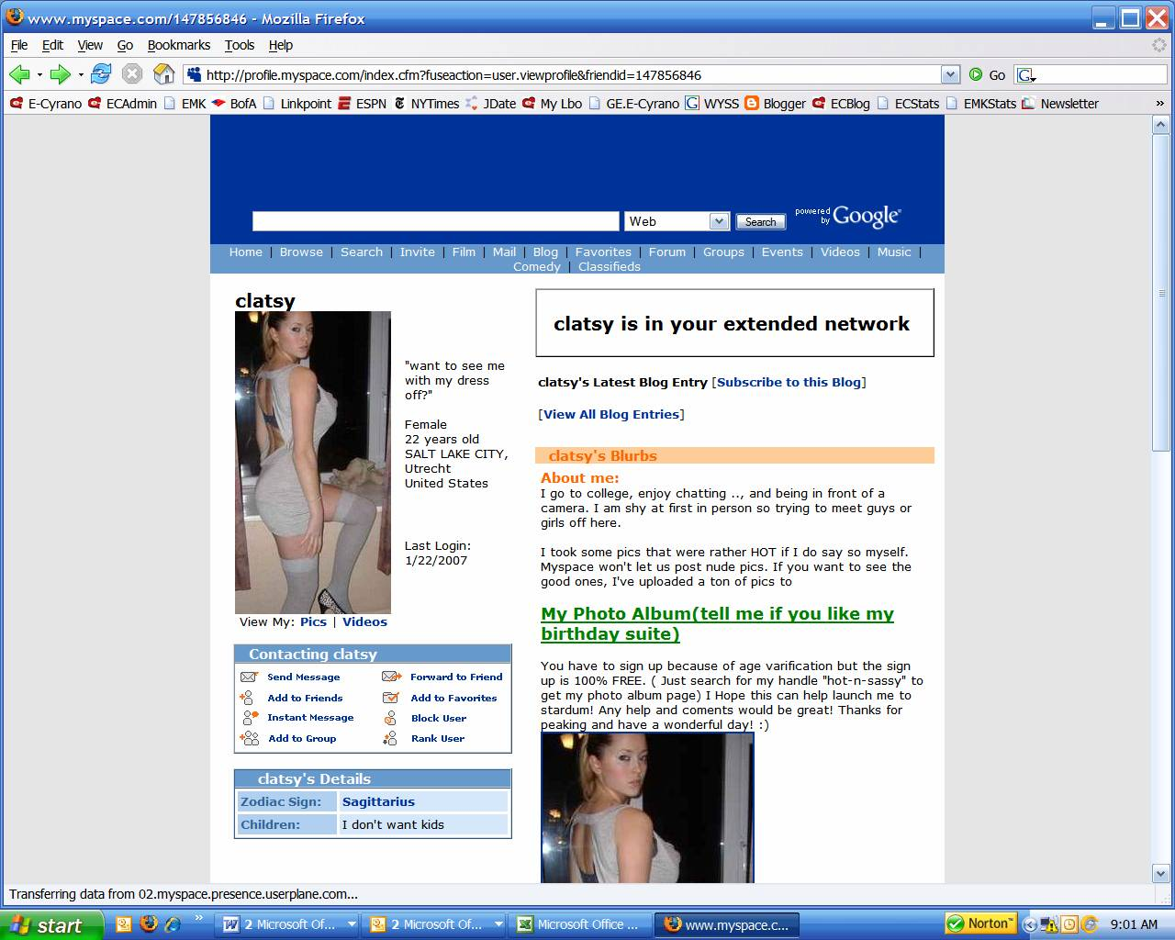This screenshot has height=940, width=1175.
Task: Open the back button history dropdown arrow
Action: click(39, 75)
